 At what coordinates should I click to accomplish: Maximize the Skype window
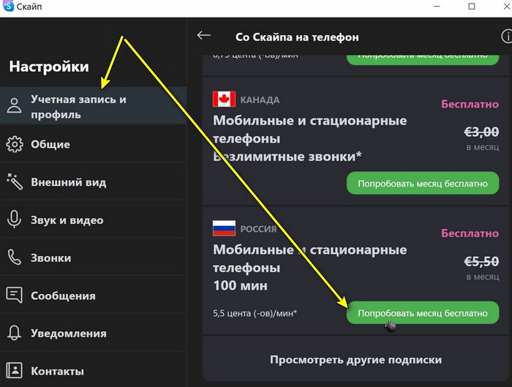(472, 6)
